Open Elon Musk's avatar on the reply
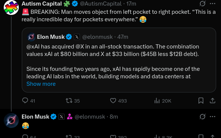This screenshot has width=221, height=138. pos(11,120)
